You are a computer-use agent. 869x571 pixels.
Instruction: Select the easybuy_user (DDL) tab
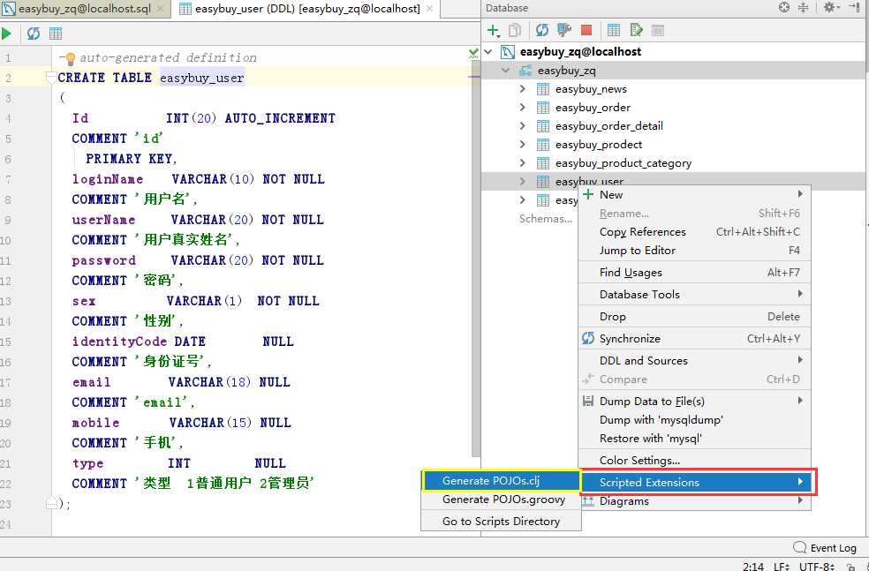[x=307, y=9]
